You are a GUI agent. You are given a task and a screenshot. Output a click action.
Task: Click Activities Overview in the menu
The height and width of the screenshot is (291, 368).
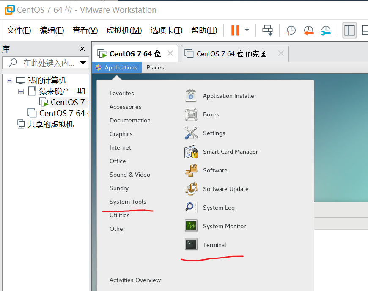pyautogui.click(x=135, y=280)
